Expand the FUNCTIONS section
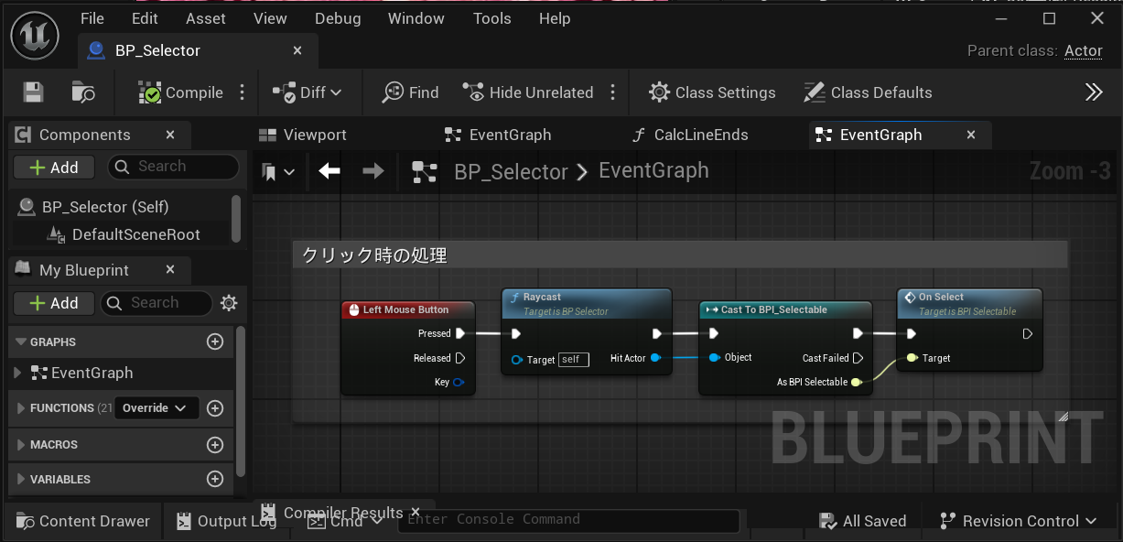Image resolution: width=1123 pixels, height=542 pixels. point(21,408)
